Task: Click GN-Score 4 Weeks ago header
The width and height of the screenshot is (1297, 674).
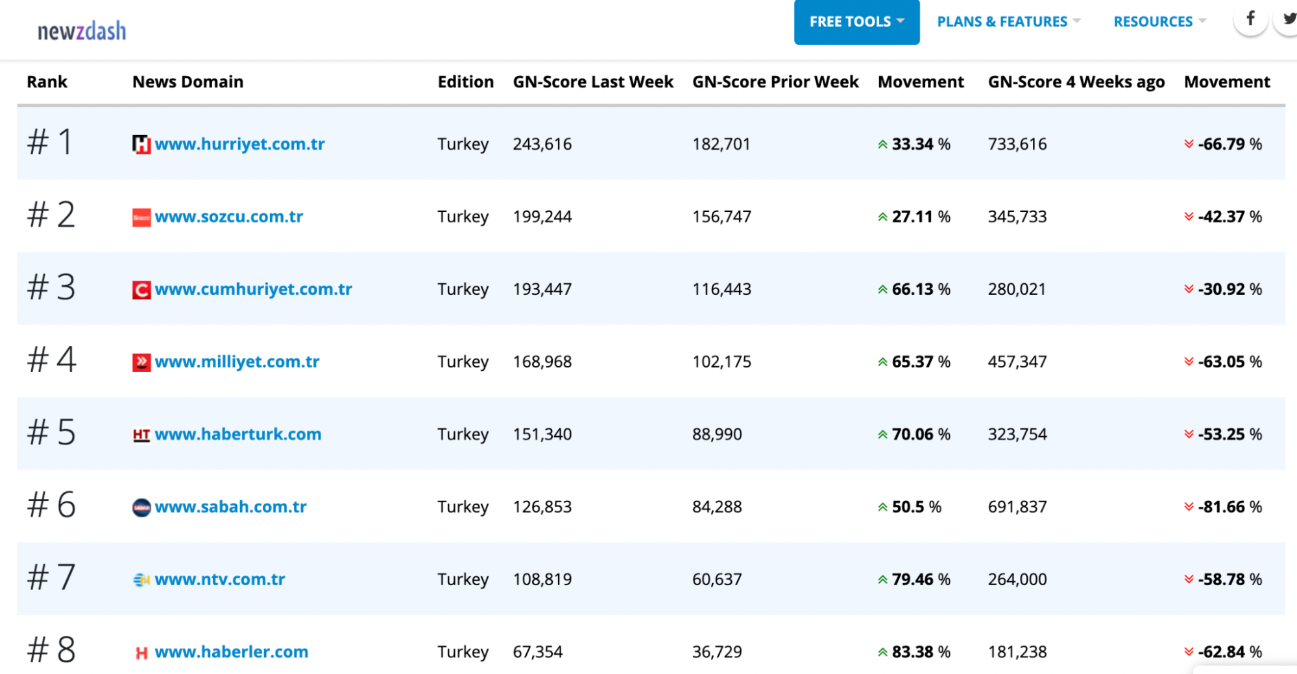Action: tap(1076, 82)
